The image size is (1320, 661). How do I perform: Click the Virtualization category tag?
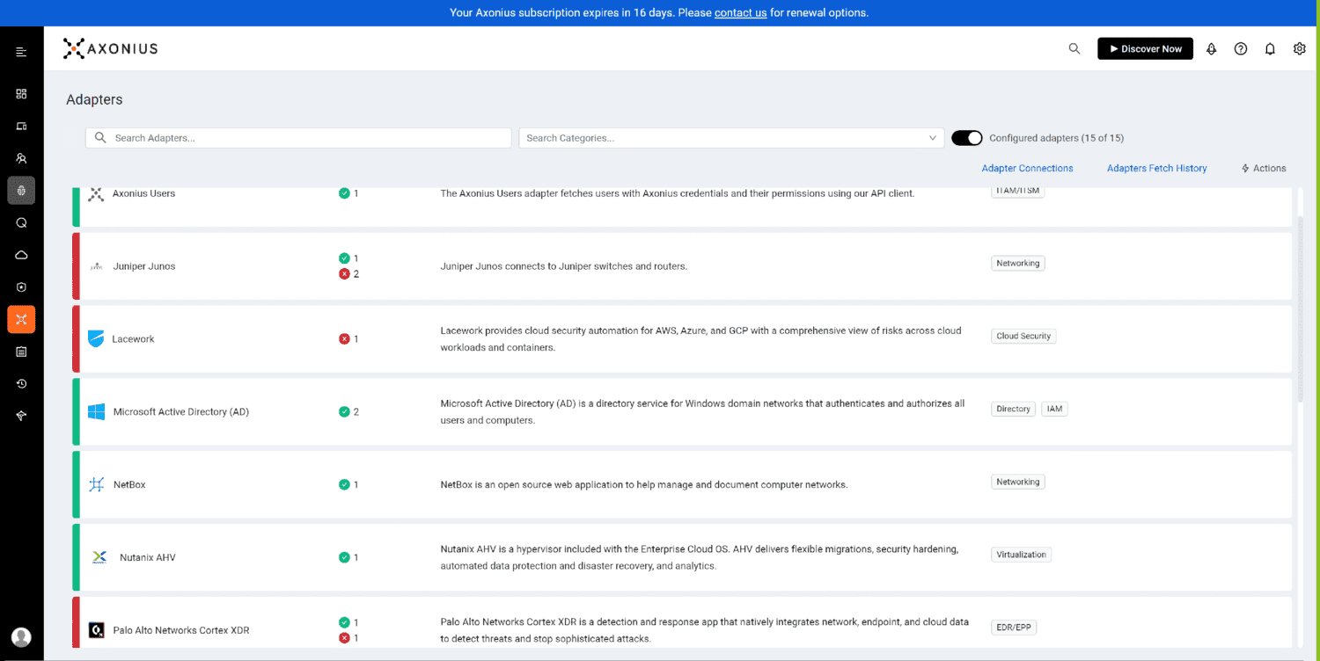click(1021, 555)
